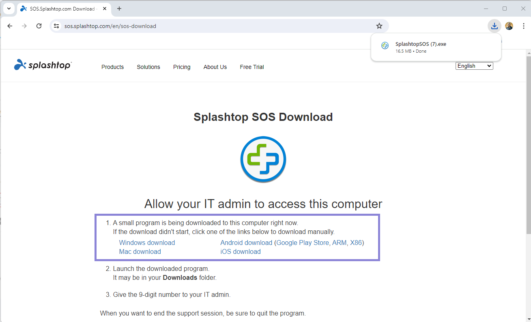Click the Google Play Store link
Screen dimensions: 531x322
pos(302,243)
